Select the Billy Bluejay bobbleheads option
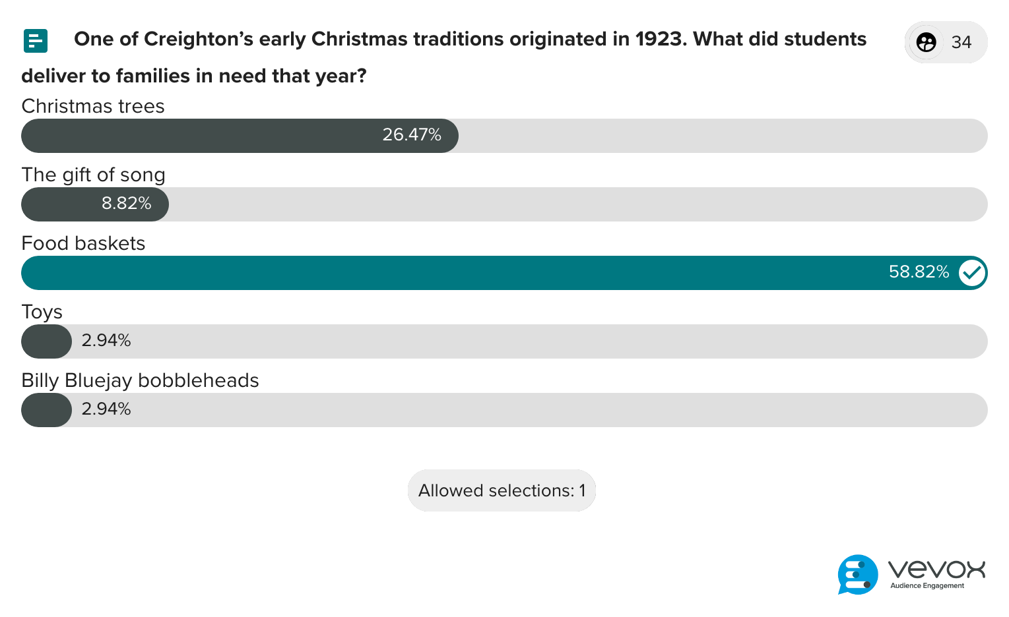Image resolution: width=1009 pixels, height=617 pixels. [140, 380]
